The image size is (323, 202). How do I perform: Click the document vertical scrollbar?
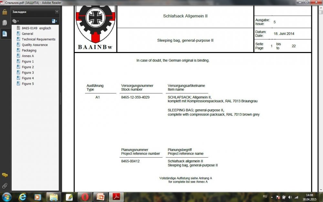[x=321, y=99]
